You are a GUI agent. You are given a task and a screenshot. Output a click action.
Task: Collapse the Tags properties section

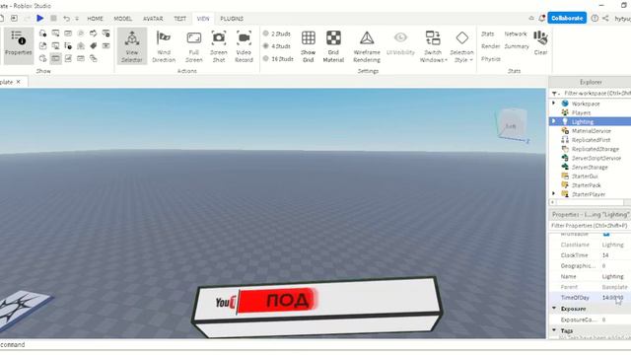click(554, 330)
